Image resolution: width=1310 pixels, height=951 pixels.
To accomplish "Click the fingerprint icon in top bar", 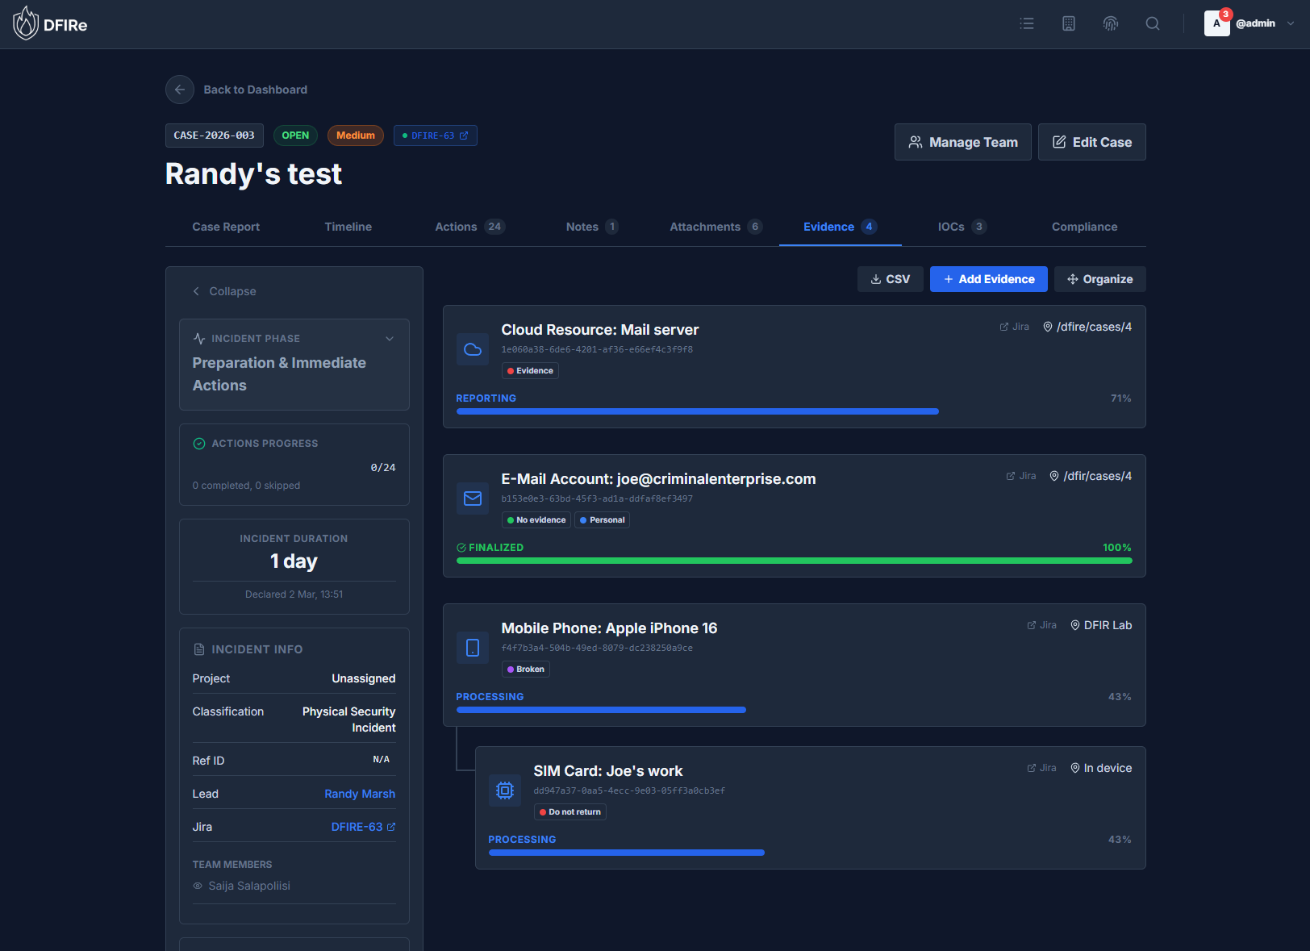I will click(x=1111, y=23).
